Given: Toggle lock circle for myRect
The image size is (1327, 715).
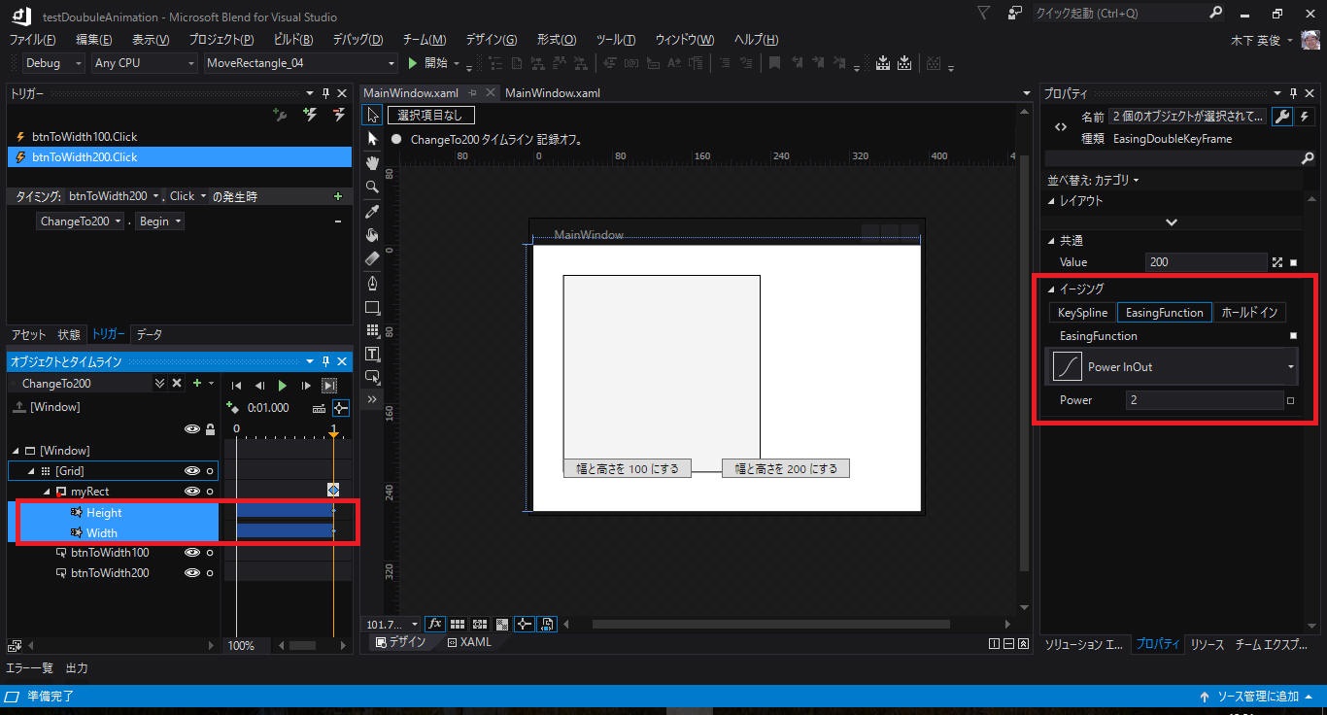Looking at the screenshot, I should pyautogui.click(x=210, y=492).
